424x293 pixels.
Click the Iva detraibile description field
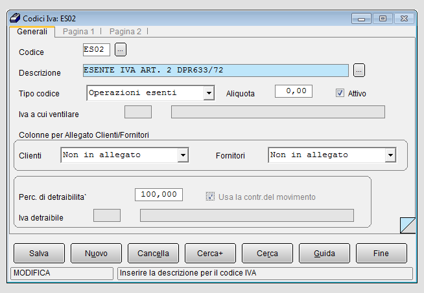point(247,215)
